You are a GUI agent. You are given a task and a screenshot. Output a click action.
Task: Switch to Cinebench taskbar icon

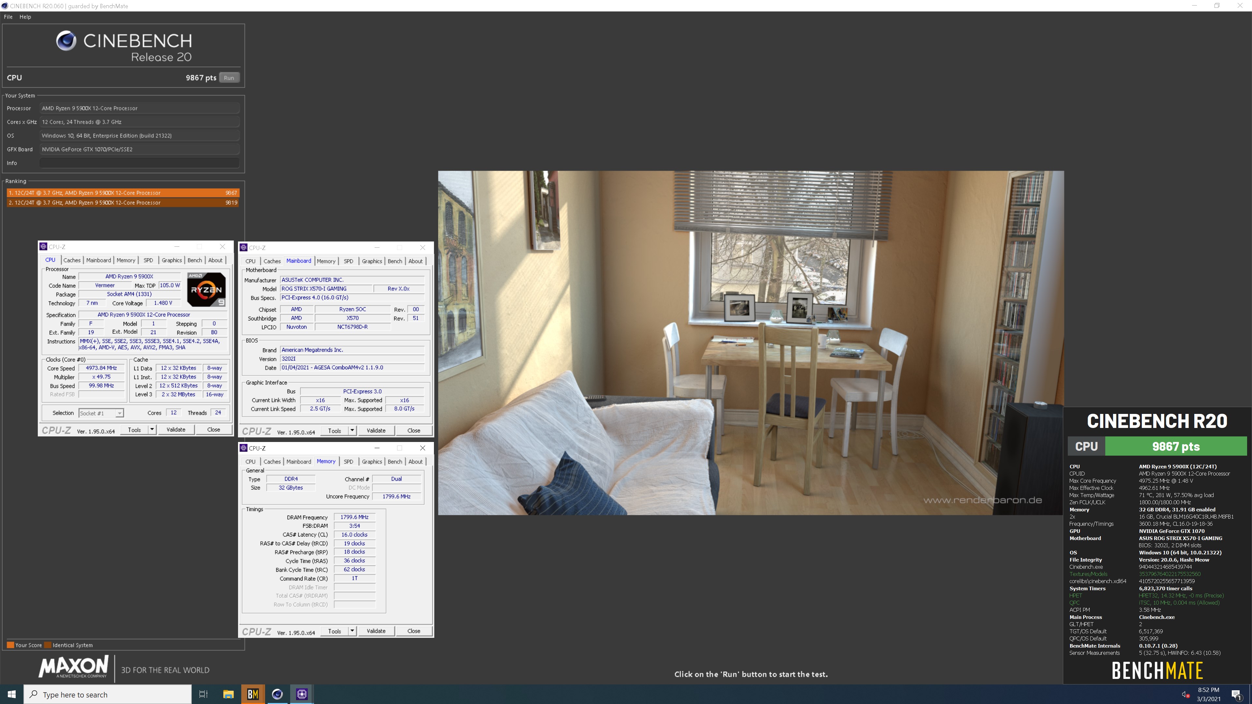[277, 694]
